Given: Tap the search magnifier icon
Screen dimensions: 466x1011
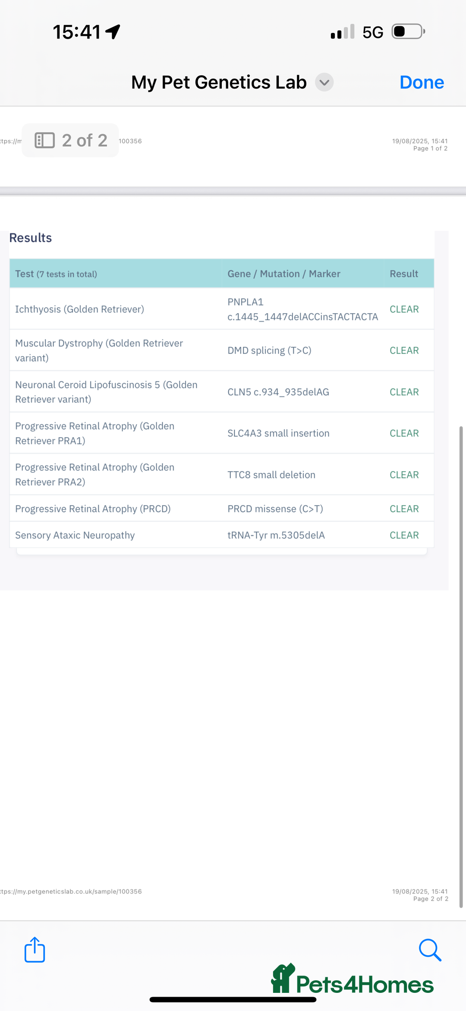Looking at the screenshot, I should point(430,950).
